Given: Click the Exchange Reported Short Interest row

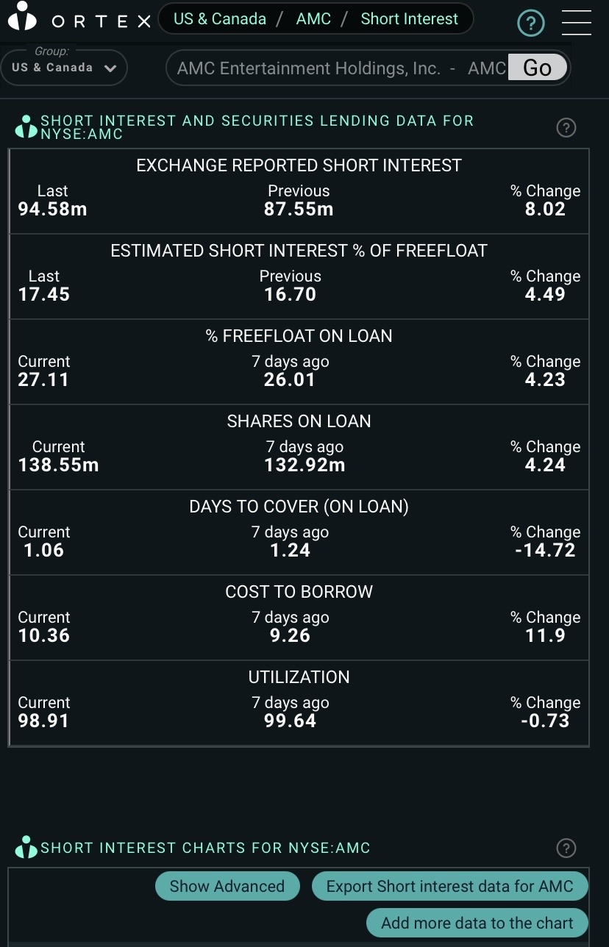Looking at the screenshot, I should pos(299,191).
